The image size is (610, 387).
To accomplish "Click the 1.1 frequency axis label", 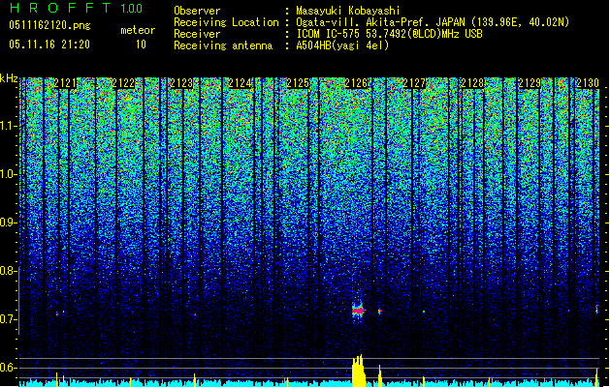I will pyautogui.click(x=8, y=126).
